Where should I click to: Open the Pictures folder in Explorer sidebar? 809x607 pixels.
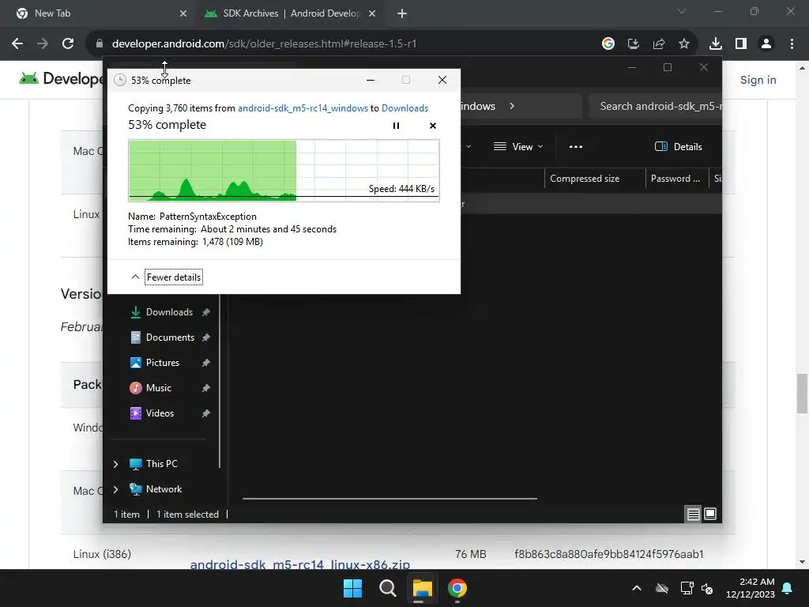point(163,362)
